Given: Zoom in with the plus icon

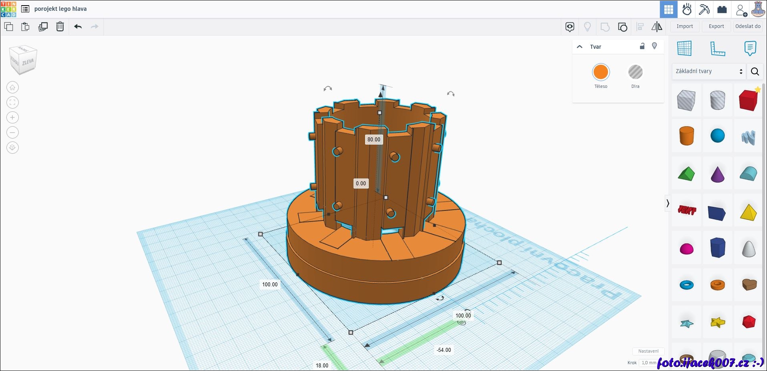Looking at the screenshot, I should coord(12,117).
